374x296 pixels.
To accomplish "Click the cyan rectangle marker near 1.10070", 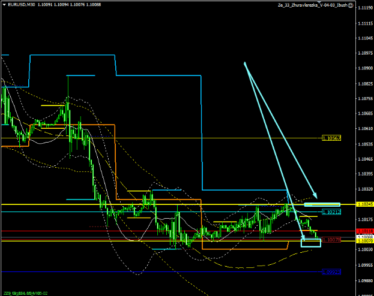I will pos(310,243).
